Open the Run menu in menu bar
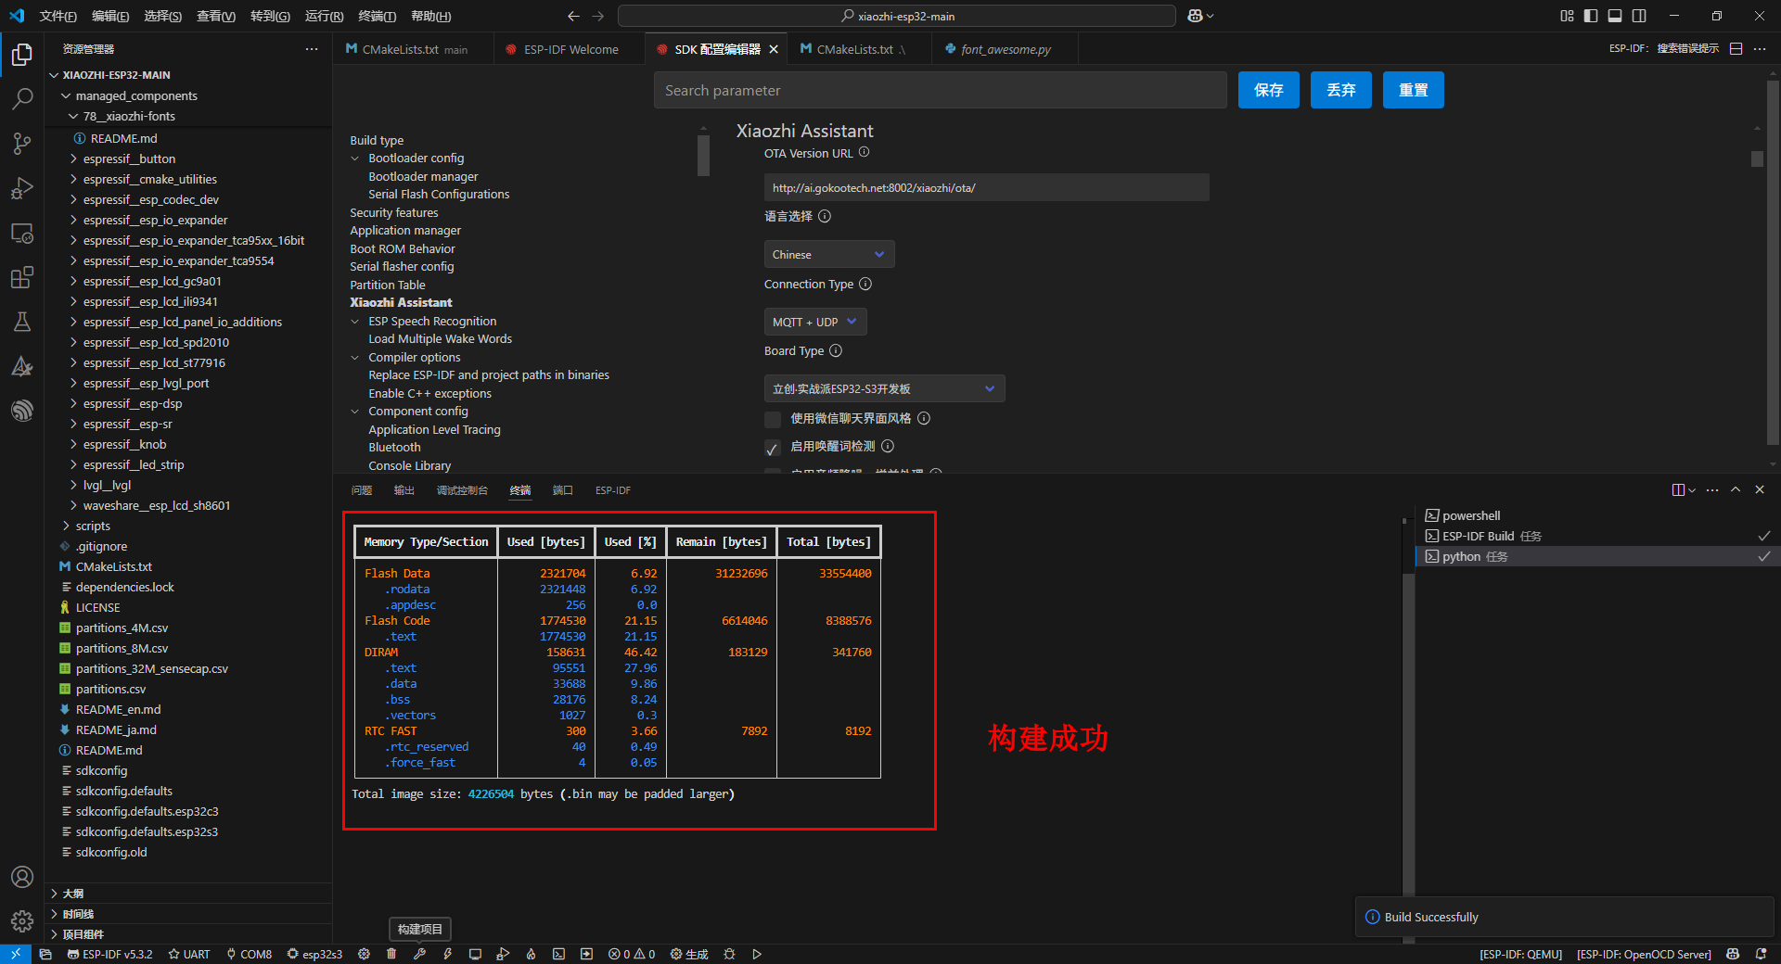This screenshot has width=1781, height=964. 324,16
